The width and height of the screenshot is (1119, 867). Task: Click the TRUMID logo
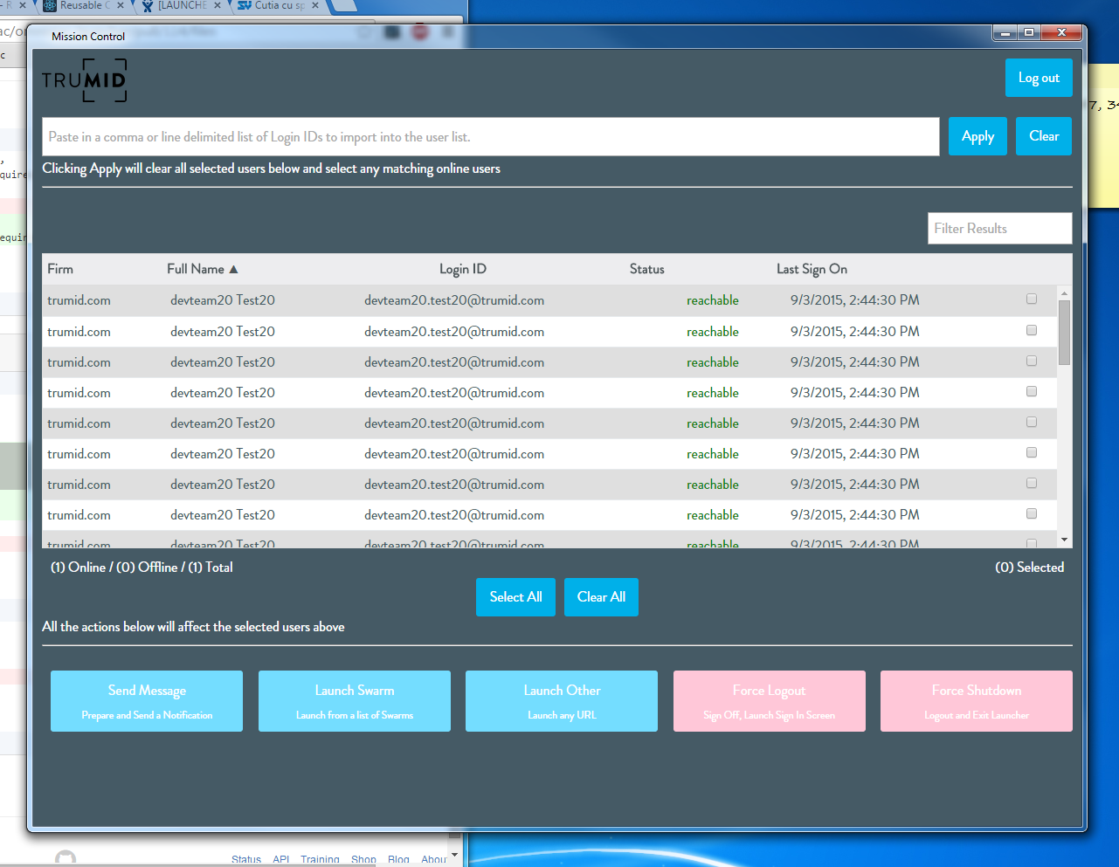85,80
